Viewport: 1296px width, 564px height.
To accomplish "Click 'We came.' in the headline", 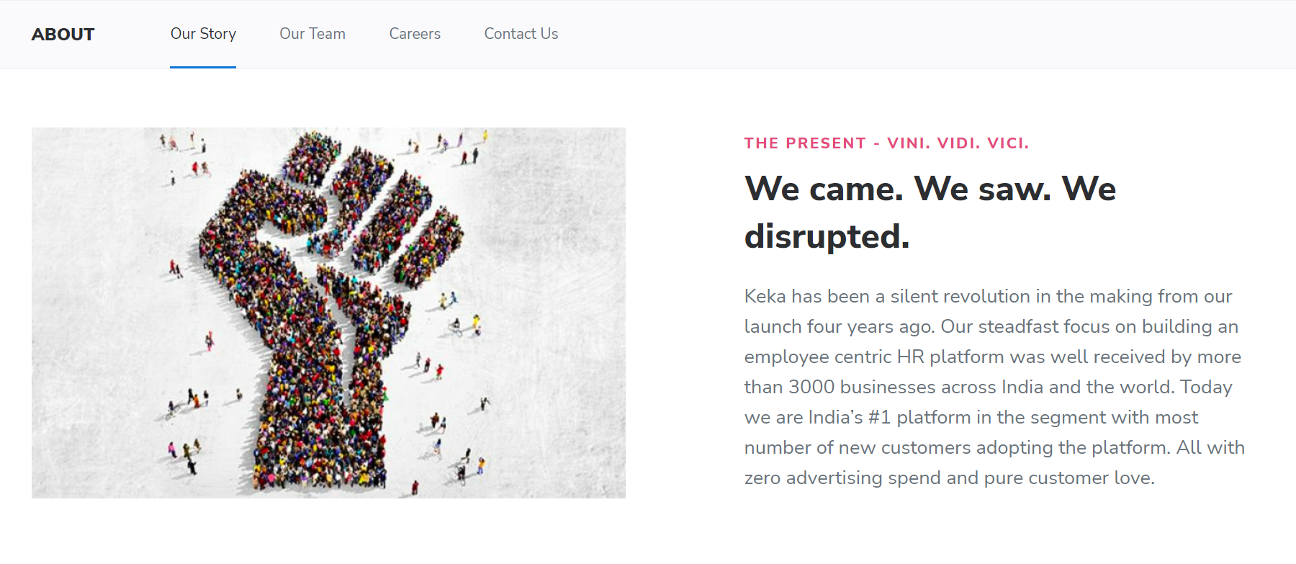I will tap(824, 189).
